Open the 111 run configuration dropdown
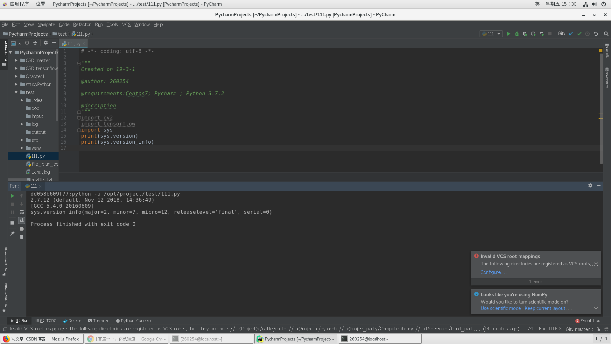 click(491, 34)
